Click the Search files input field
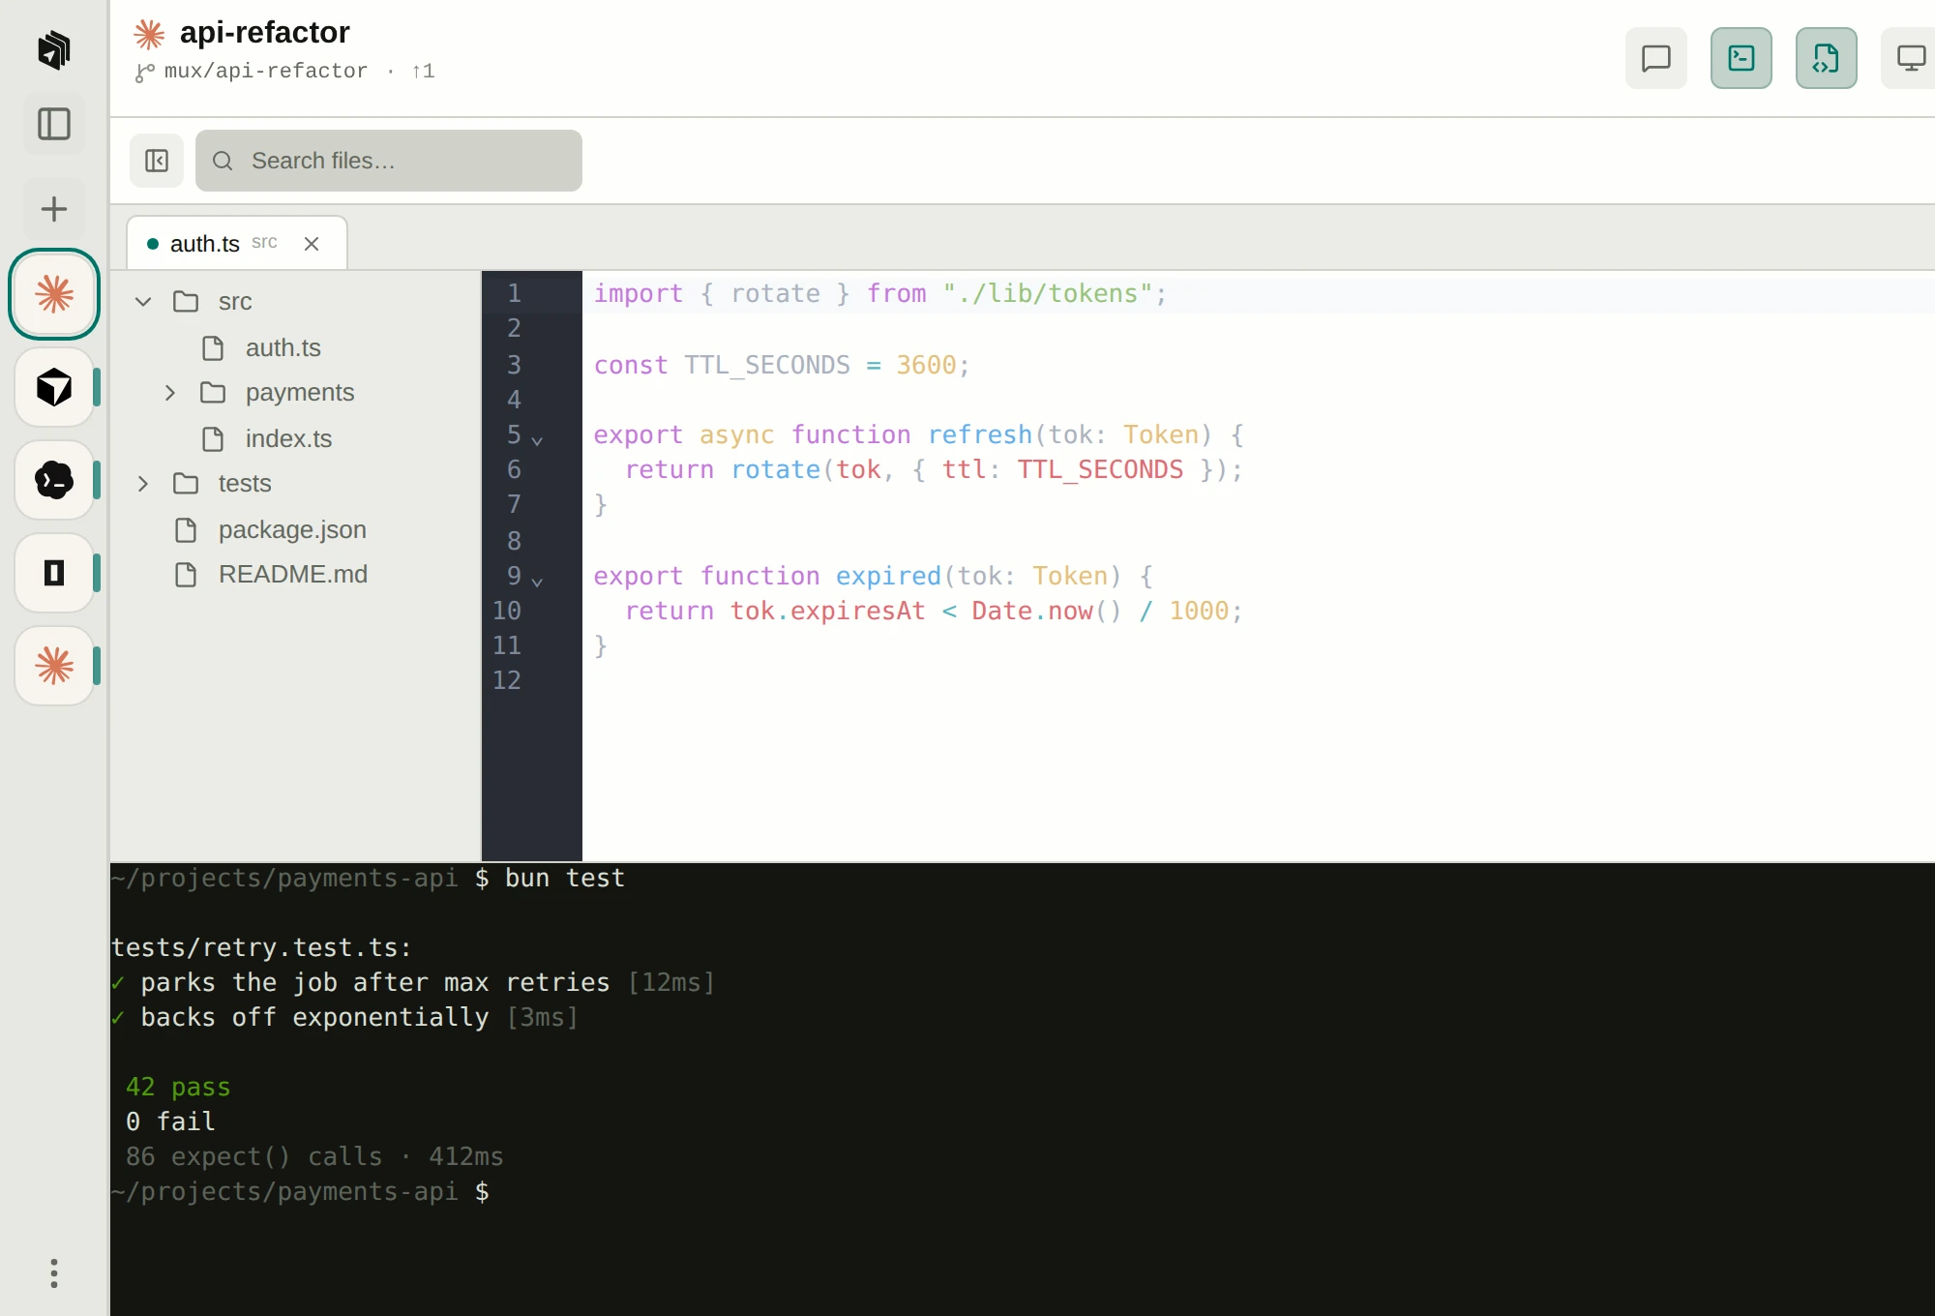1935x1316 pixels. [389, 161]
